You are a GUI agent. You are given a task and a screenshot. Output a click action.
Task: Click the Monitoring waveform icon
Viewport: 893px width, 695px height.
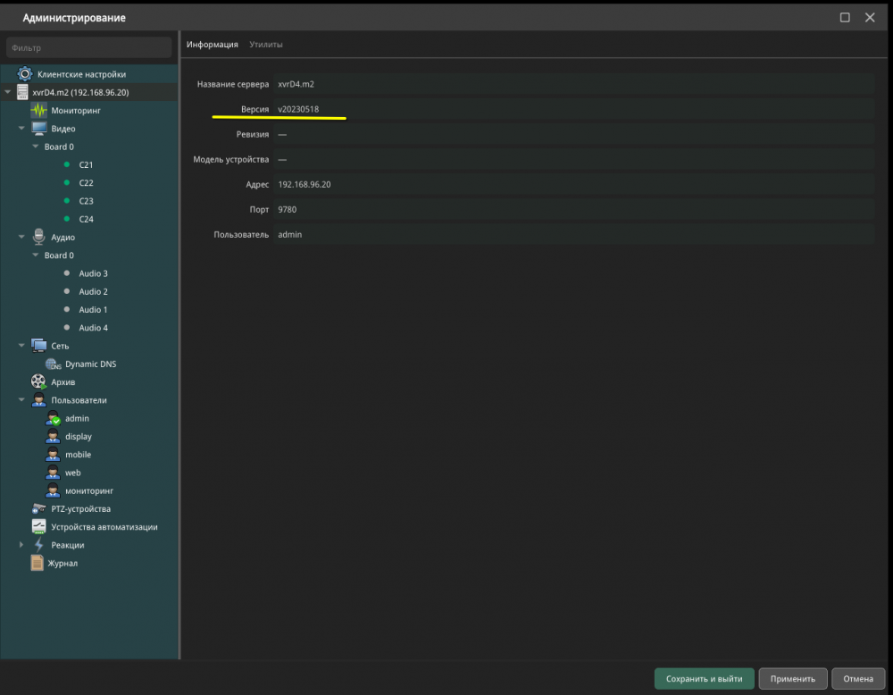point(38,111)
